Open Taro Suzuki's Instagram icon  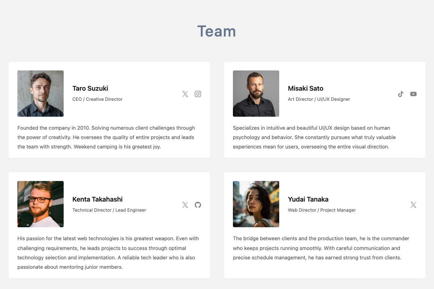tap(198, 94)
